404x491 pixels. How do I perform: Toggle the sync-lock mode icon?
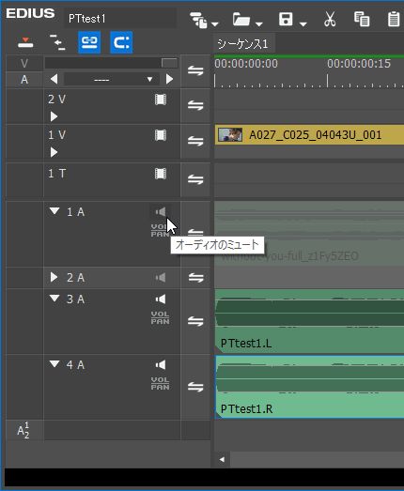57,42
